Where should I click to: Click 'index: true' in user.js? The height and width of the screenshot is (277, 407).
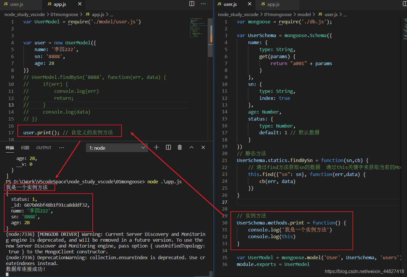(x=275, y=98)
